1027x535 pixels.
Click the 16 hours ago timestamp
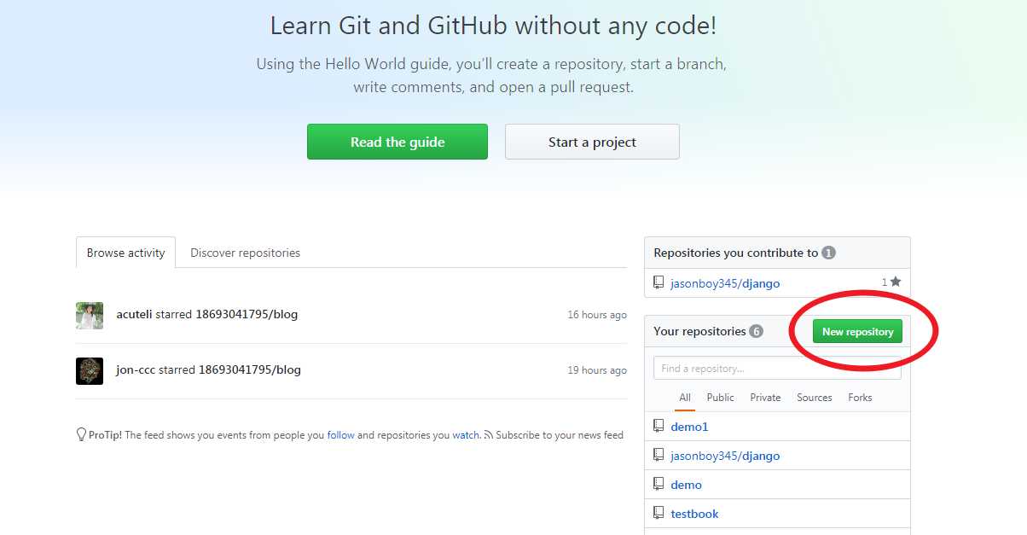coord(597,315)
